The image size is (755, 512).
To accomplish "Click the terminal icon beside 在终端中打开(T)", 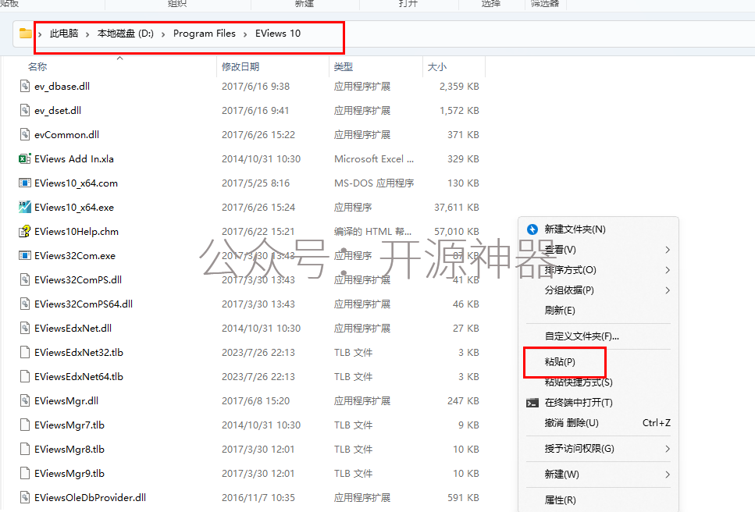I will pos(532,403).
